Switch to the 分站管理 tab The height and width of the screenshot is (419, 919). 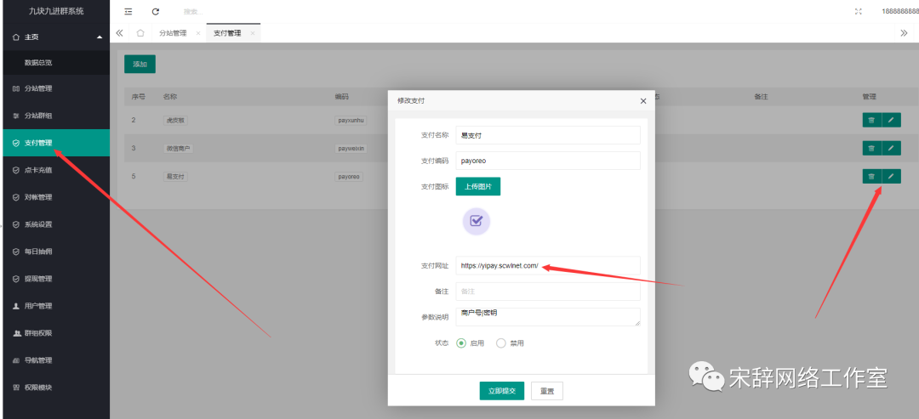pos(173,33)
